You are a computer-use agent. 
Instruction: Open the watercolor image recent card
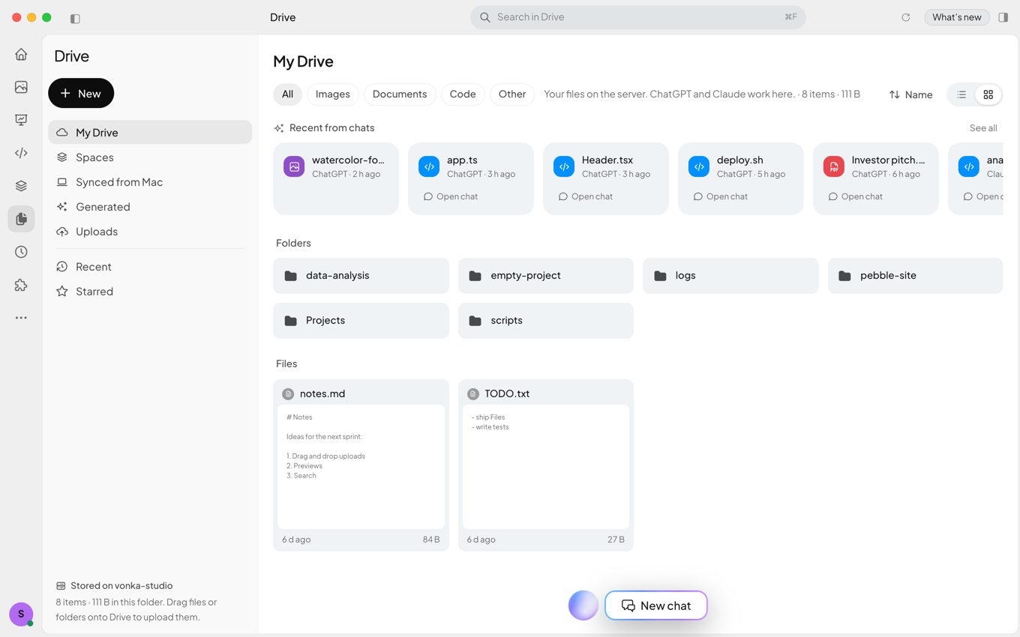click(x=336, y=179)
